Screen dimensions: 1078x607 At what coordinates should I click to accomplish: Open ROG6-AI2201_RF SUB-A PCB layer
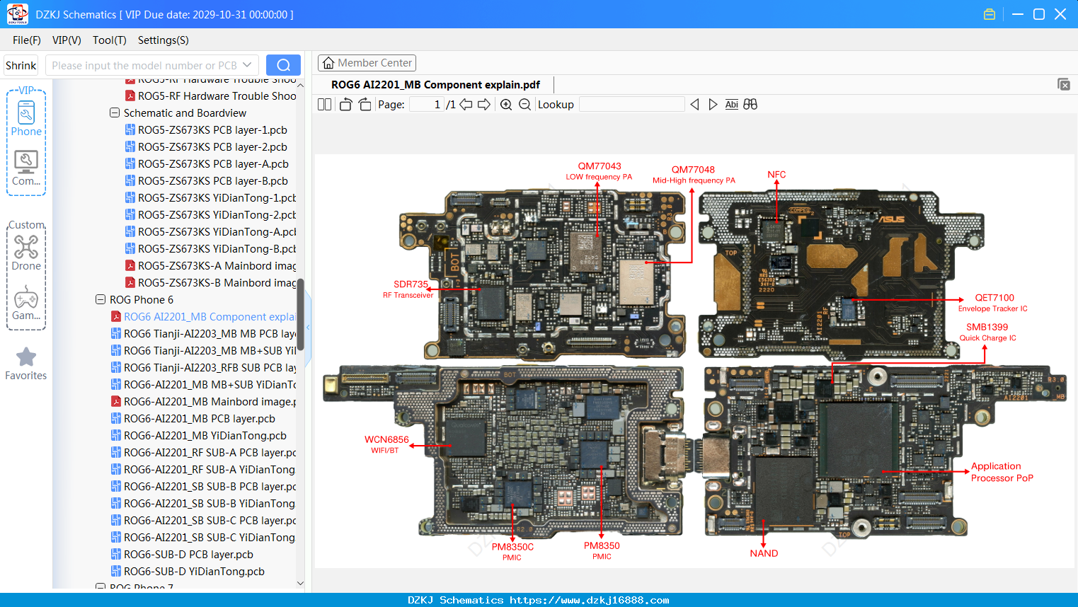[x=204, y=453]
